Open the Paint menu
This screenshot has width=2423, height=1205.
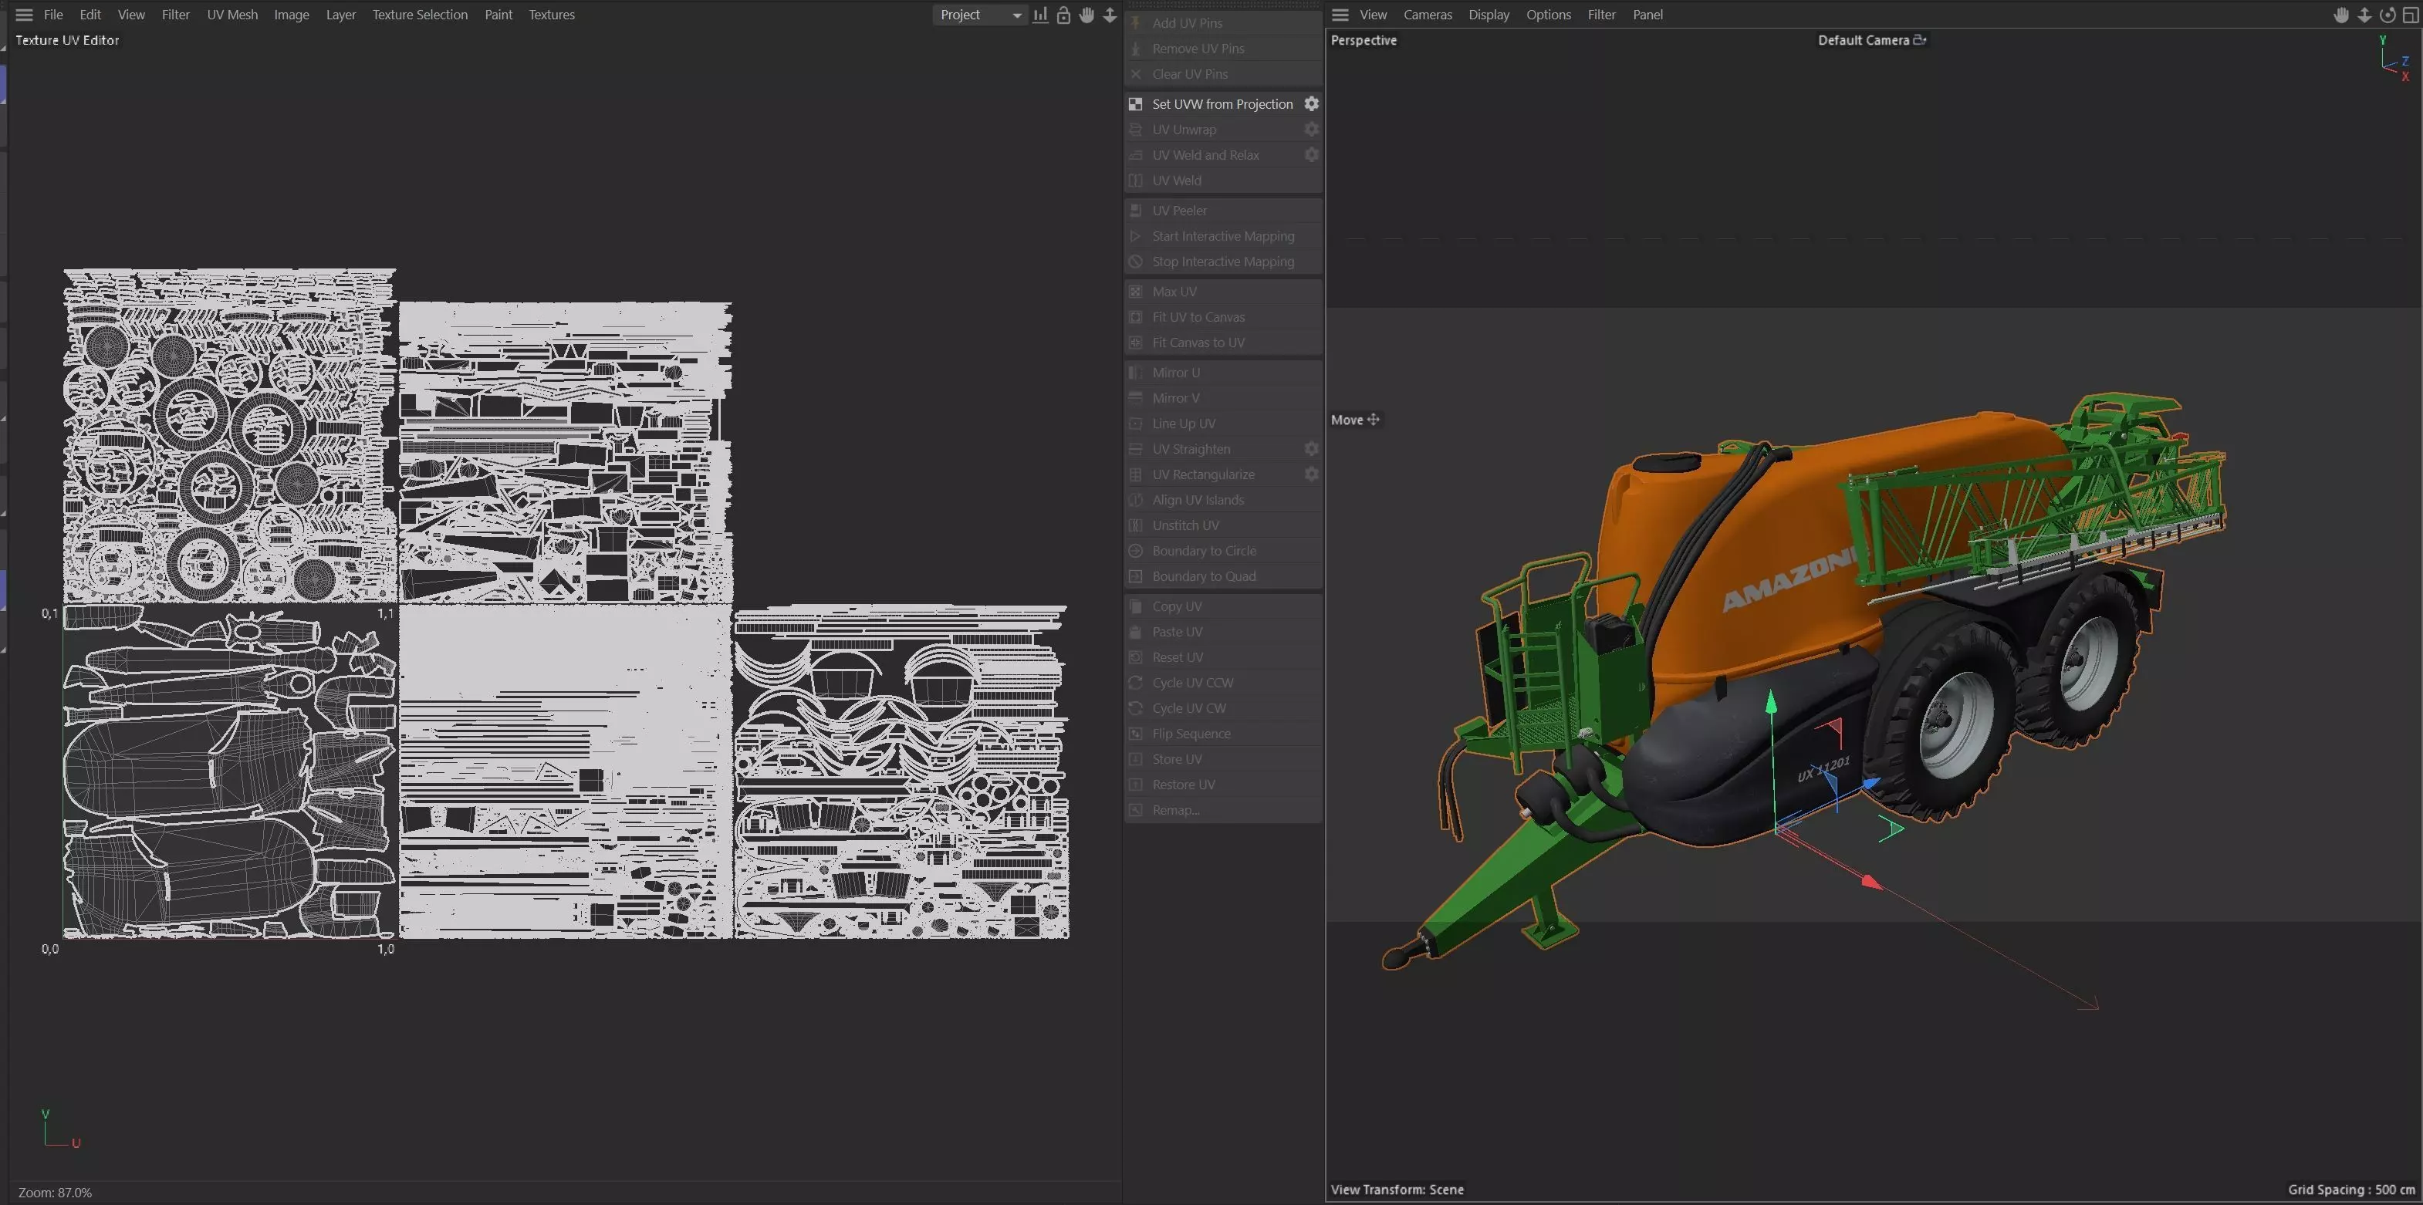pyautogui.click(x=498, y=15)
